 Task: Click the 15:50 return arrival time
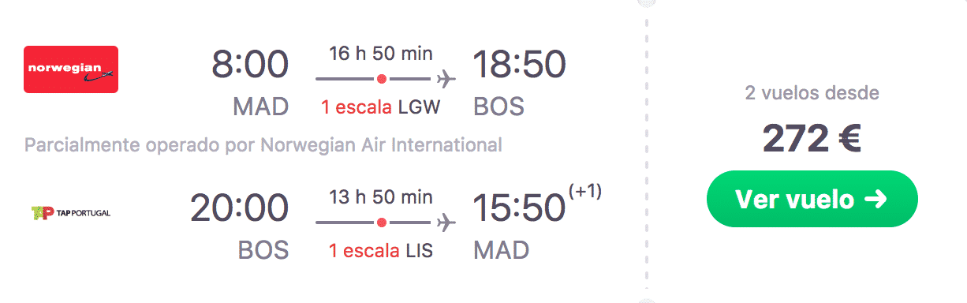coord(519,209)
